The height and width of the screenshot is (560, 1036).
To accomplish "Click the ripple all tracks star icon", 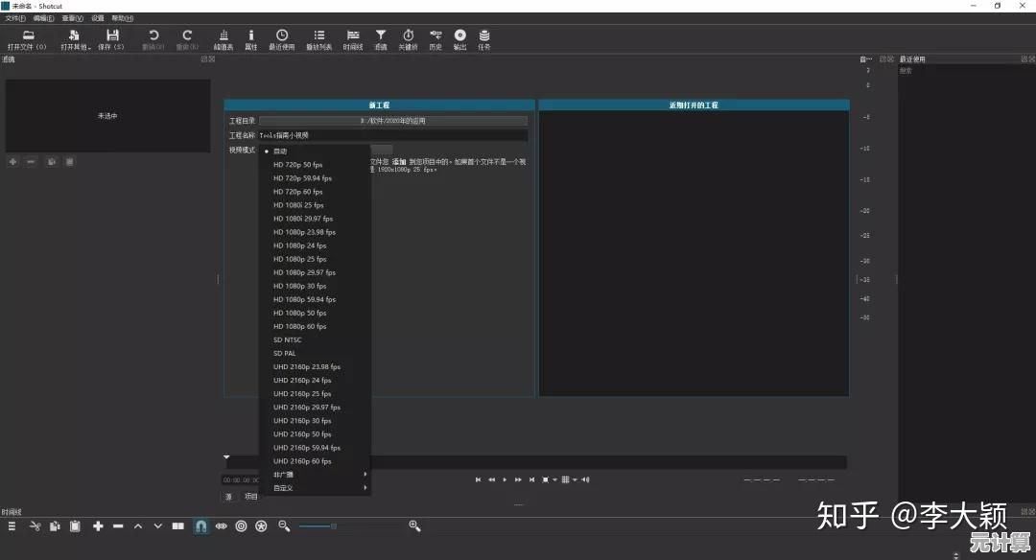I will pyautogui.click(x=261, y=525).
